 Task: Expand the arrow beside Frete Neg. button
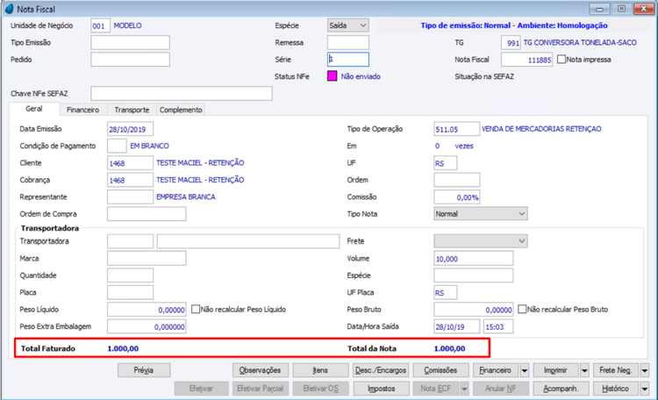pos(645,370)
